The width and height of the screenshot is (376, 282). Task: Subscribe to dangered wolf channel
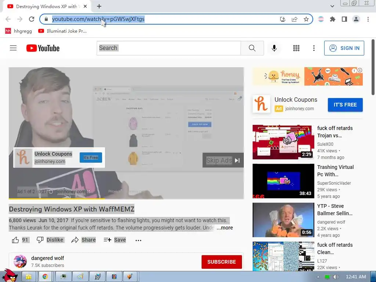(221, 262)
